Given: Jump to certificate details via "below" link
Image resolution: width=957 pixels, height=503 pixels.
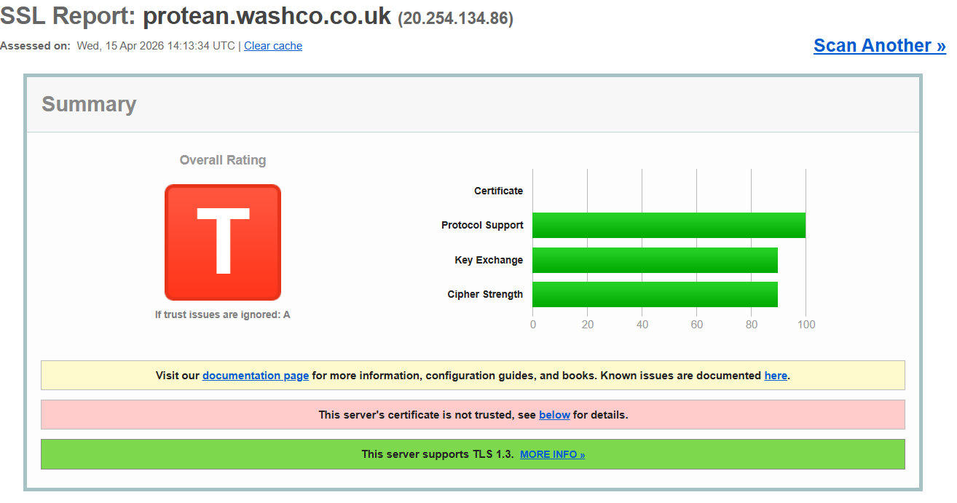Looking at the screenshot, I should (x=554, y=415).
